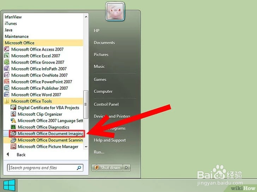
Task: Open Help and Support
Action: click(x=110, y=140)
